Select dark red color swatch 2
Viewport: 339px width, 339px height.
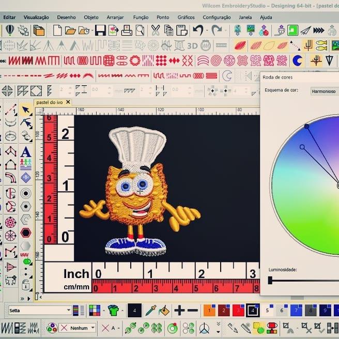[224, 311]
